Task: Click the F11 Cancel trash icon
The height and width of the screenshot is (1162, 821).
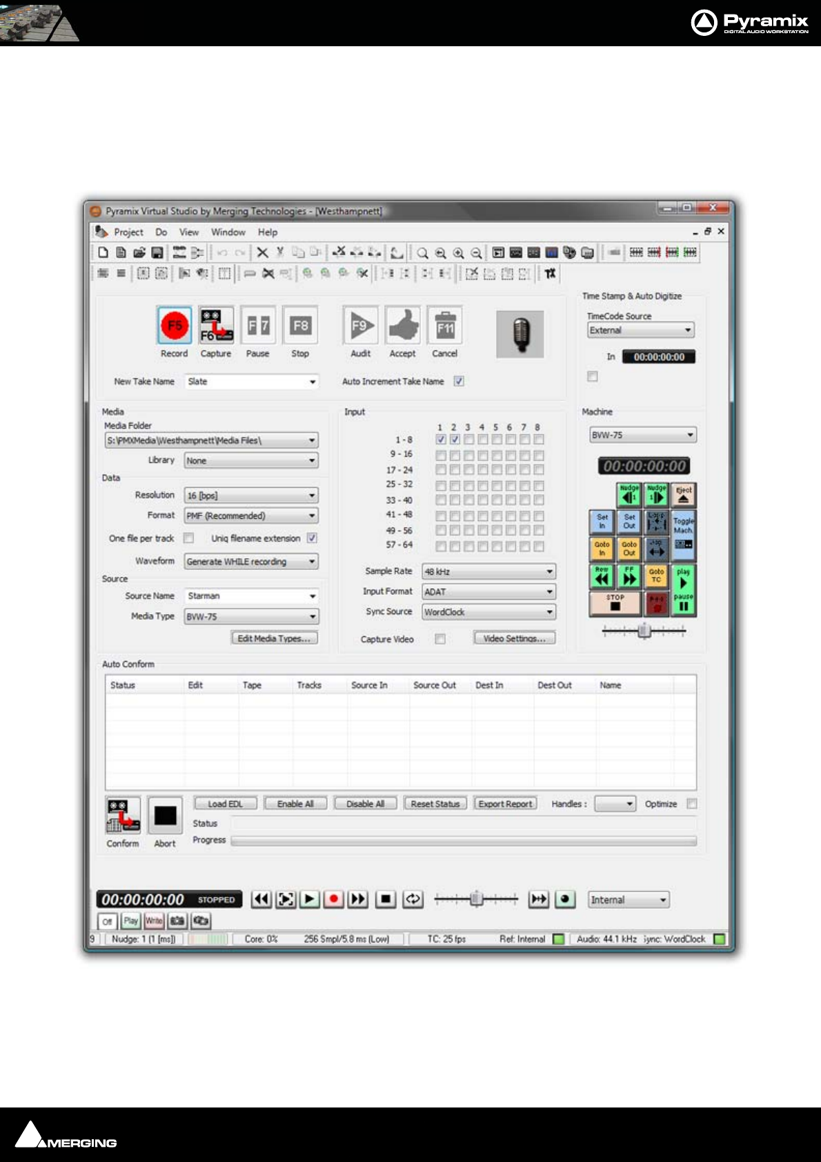Action: click(445, 325)
